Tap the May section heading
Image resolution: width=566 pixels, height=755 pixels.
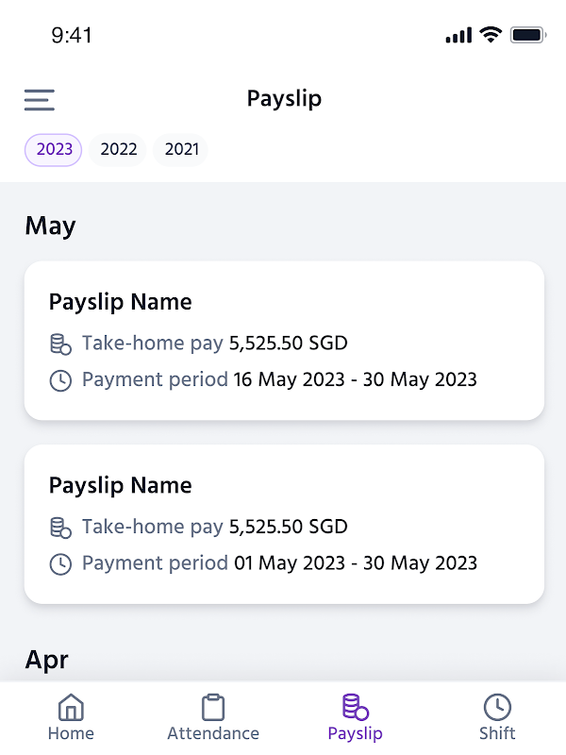(x=51, y=226)
